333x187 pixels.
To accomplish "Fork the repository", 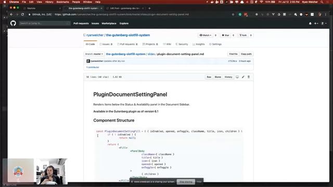I will (x=243, y=35).
